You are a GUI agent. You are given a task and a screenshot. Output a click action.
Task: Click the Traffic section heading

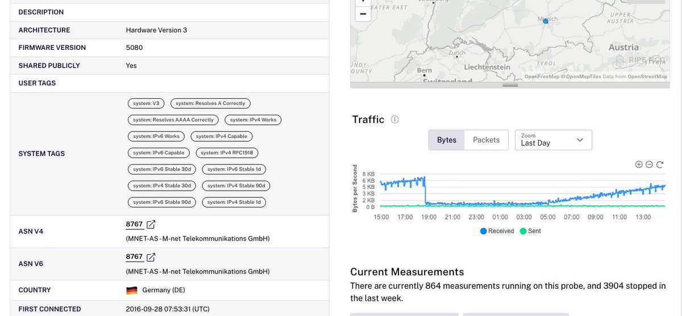tap(368, 119)
